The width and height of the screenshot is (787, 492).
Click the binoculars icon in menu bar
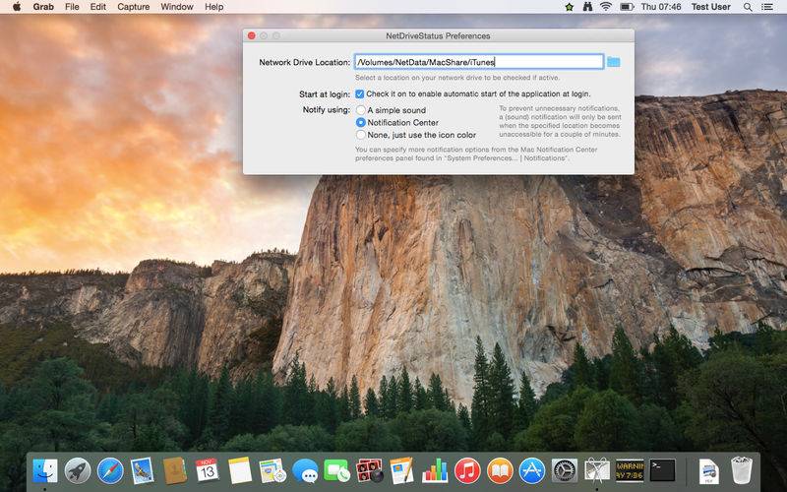(586, 7)
